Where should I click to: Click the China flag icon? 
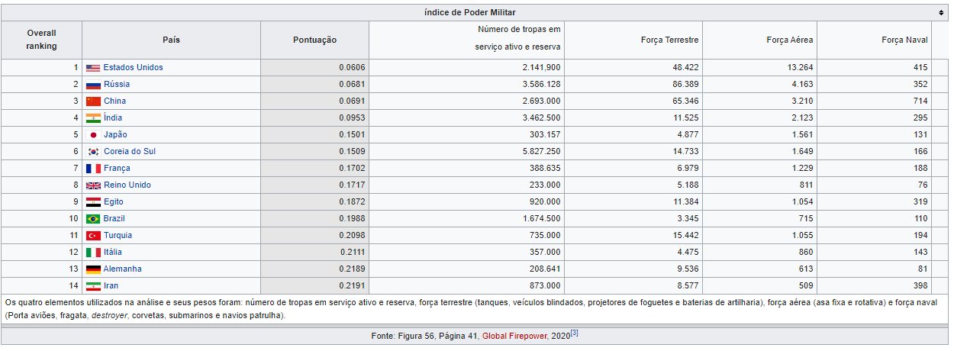click(93, 101)
